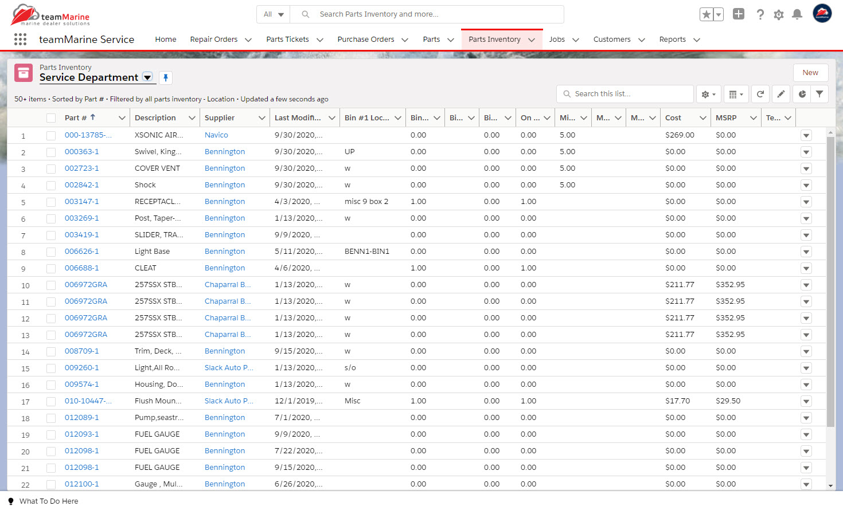Open the Navico supplier link
Screen dimensions: 843x514
(x=216, y=135)
